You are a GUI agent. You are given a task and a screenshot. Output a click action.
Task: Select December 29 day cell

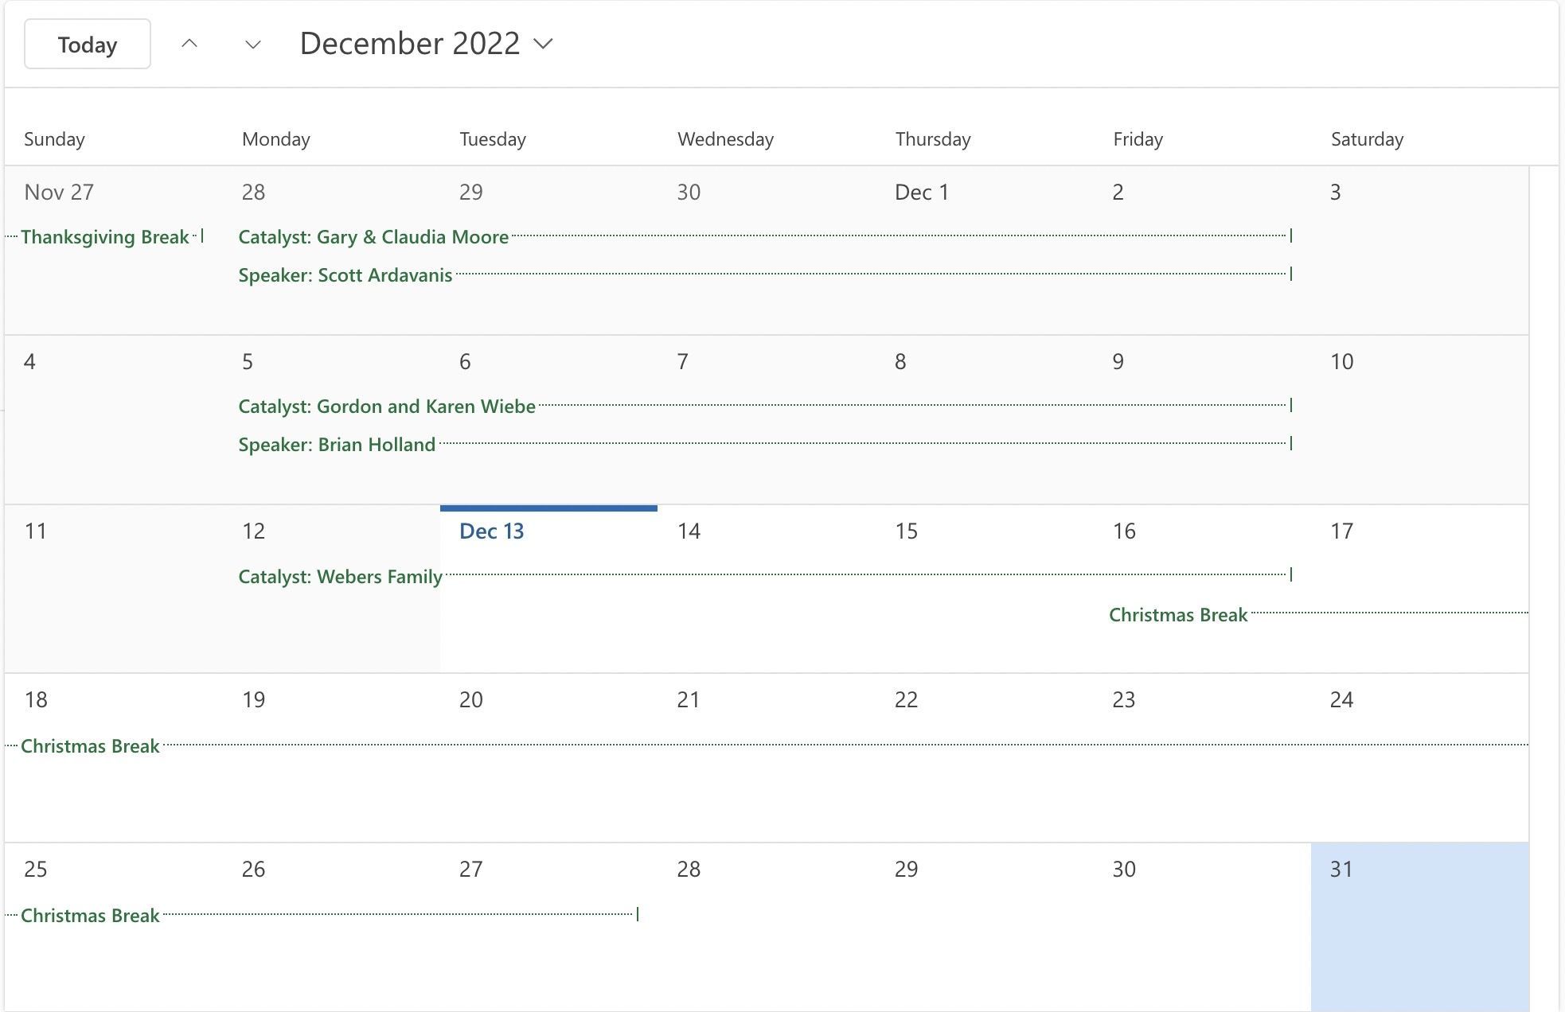pyautogui.click(x=984, y=927)
